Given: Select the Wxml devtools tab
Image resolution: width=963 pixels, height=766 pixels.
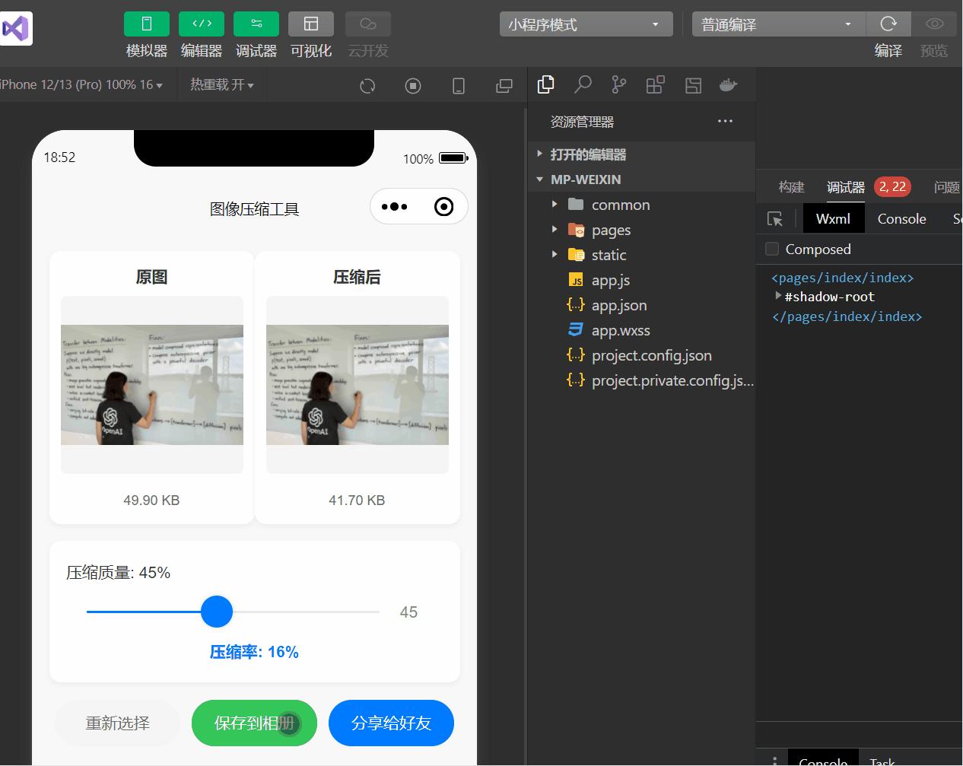Looking at the screenshot, I should coord(833,219).
